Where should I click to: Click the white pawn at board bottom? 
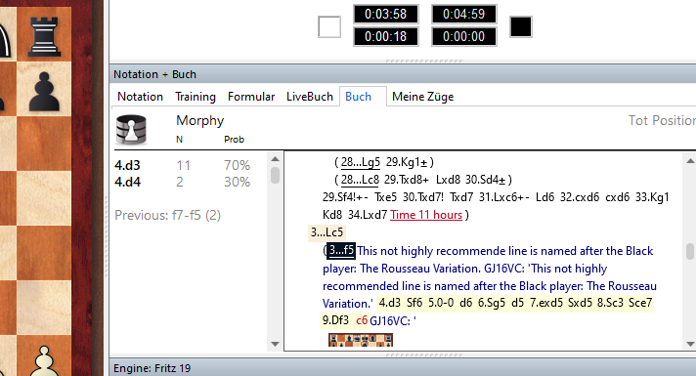[43, 360]
